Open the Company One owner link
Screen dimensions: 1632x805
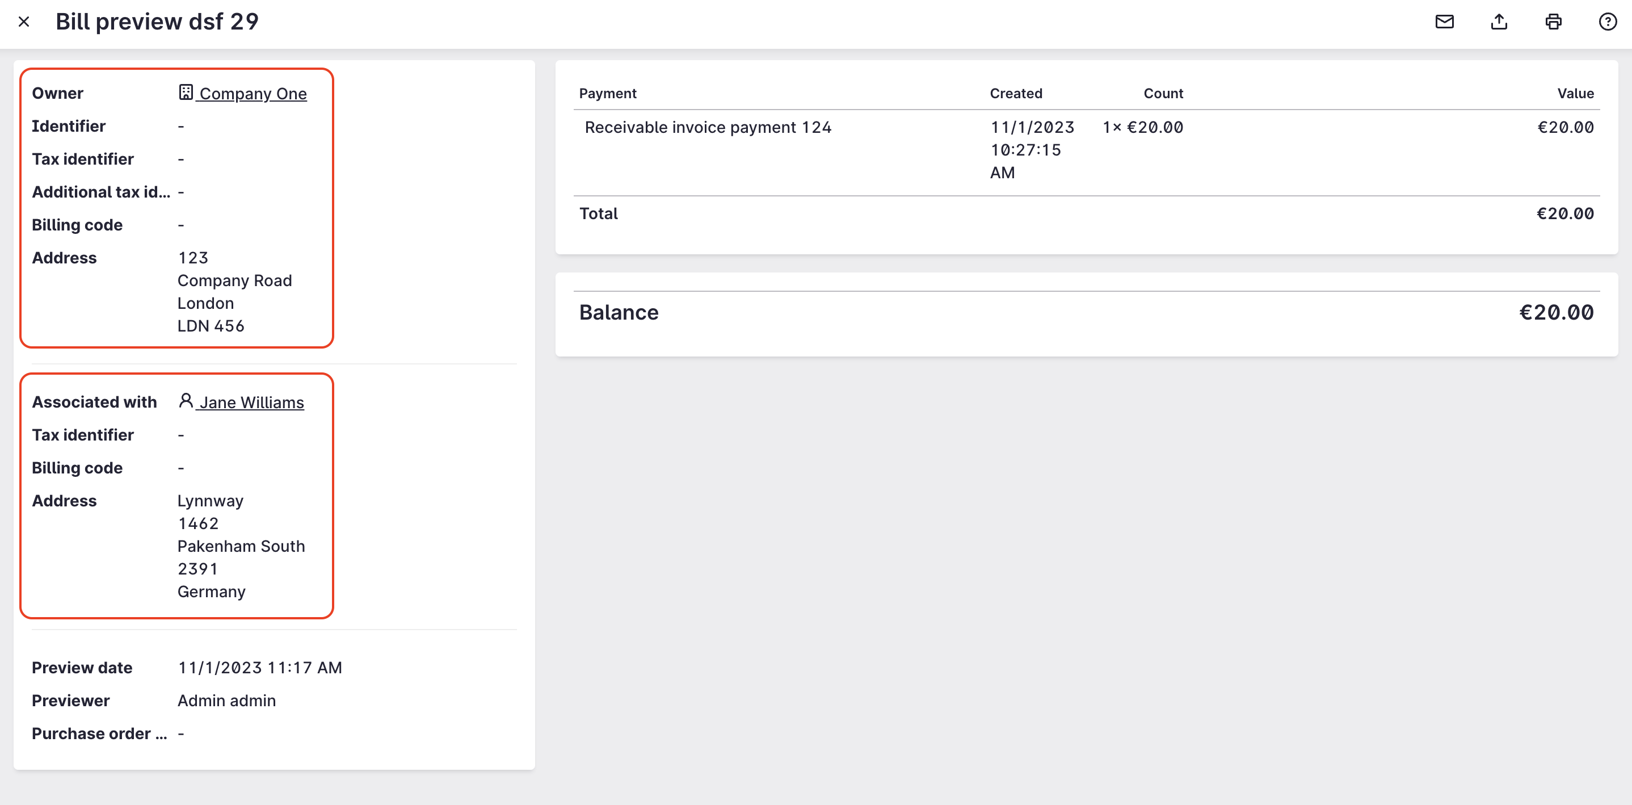coord(253,94)
